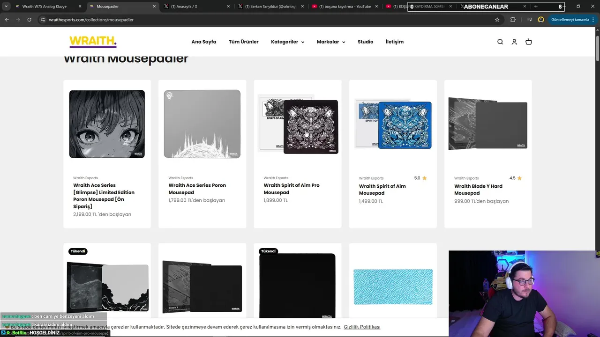Screen dimensions: 600x337
Task: Open the İletişim page
Action: tap(395, 42)
